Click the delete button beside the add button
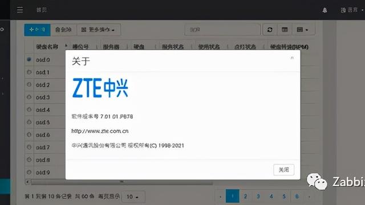The image size is (365, 205). (x=63, y=30)
